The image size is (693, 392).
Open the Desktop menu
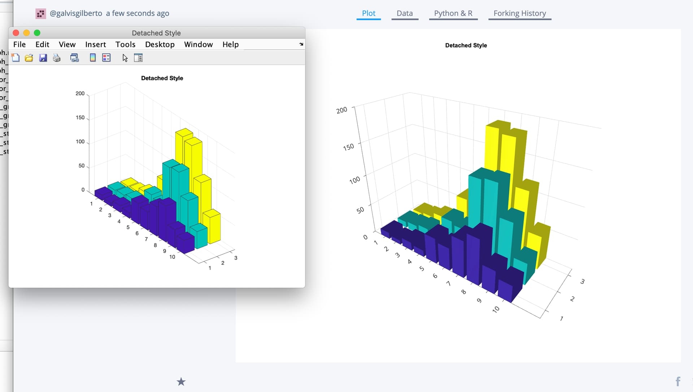point(160,44)
